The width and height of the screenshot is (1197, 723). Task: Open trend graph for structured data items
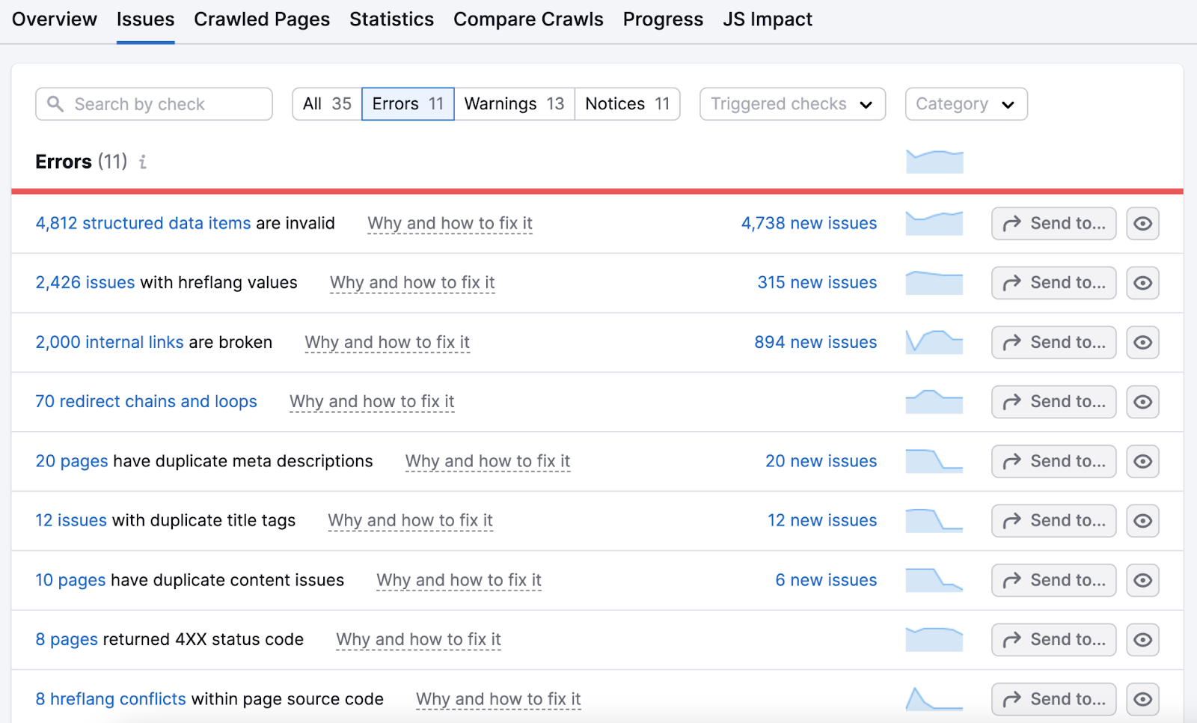pos(934,223)
